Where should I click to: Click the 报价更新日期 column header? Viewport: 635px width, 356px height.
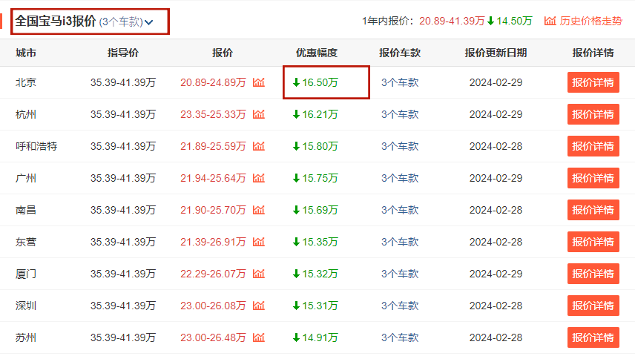[496, 53]
